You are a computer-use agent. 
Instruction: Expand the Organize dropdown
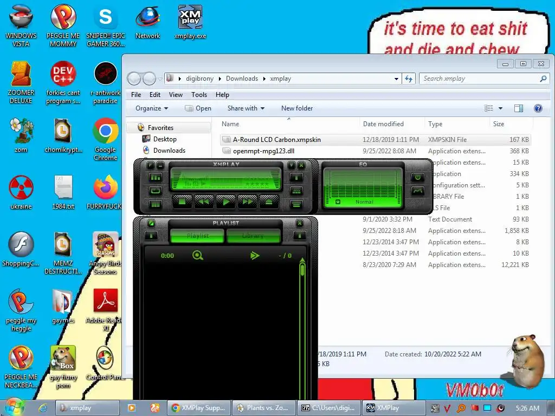(x=152, y=108)
